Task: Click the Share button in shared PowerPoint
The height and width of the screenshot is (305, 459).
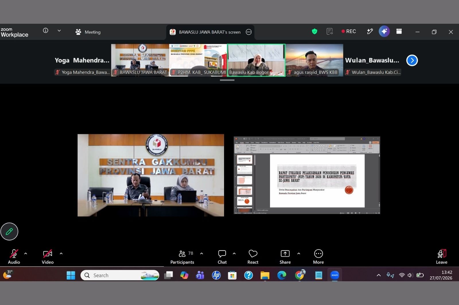Action: coord(376,142)
